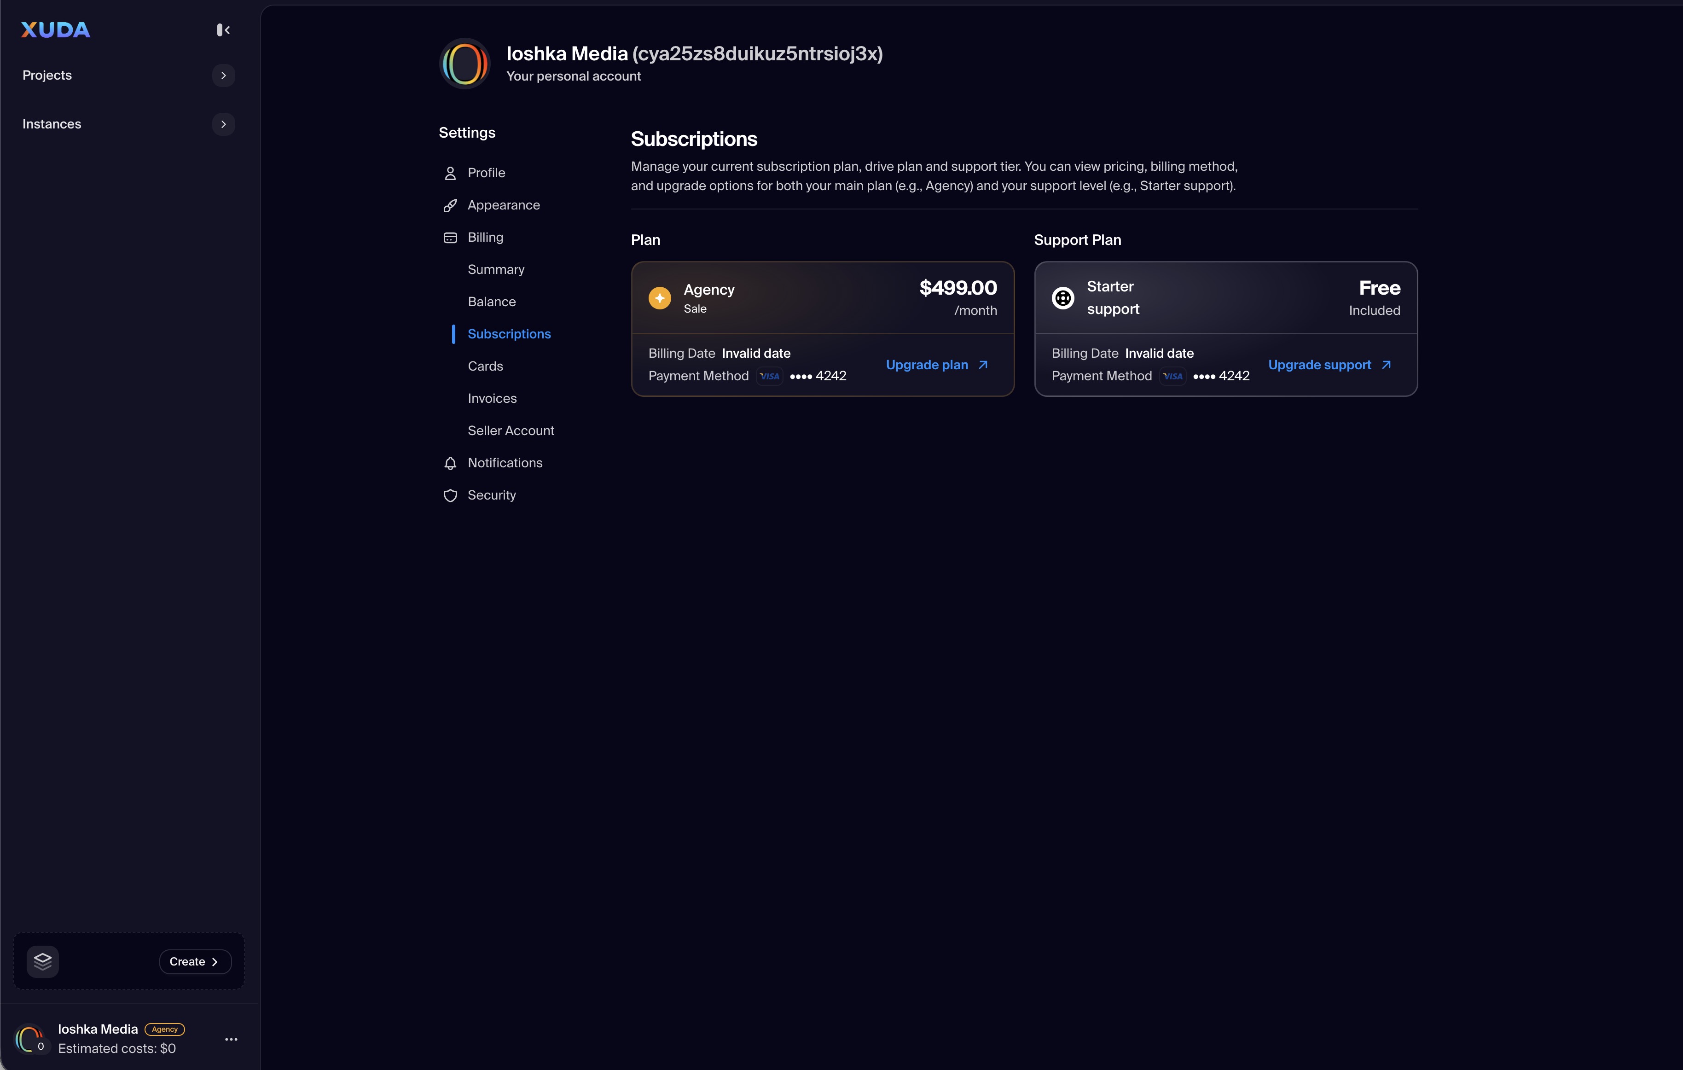
Task: Expand the Projects section chevron
Action: point(223,76)
